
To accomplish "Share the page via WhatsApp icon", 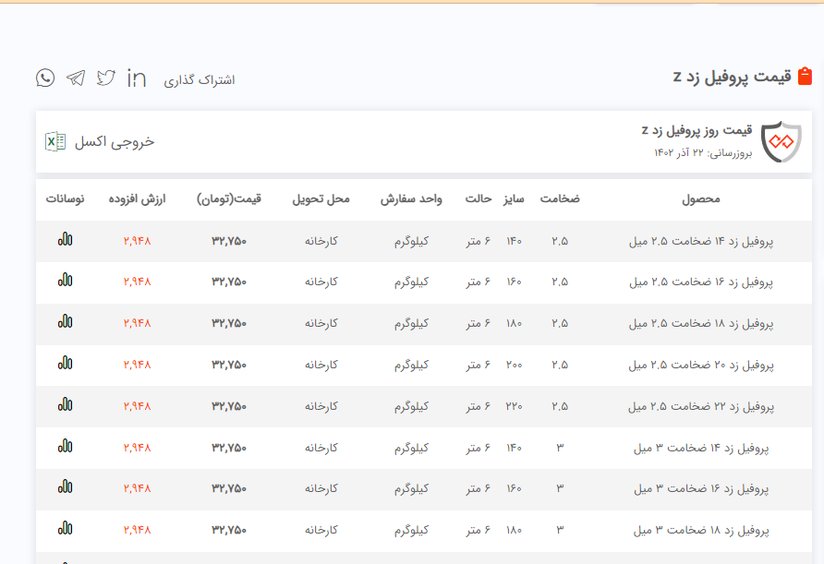I will [x=45, y=78].
